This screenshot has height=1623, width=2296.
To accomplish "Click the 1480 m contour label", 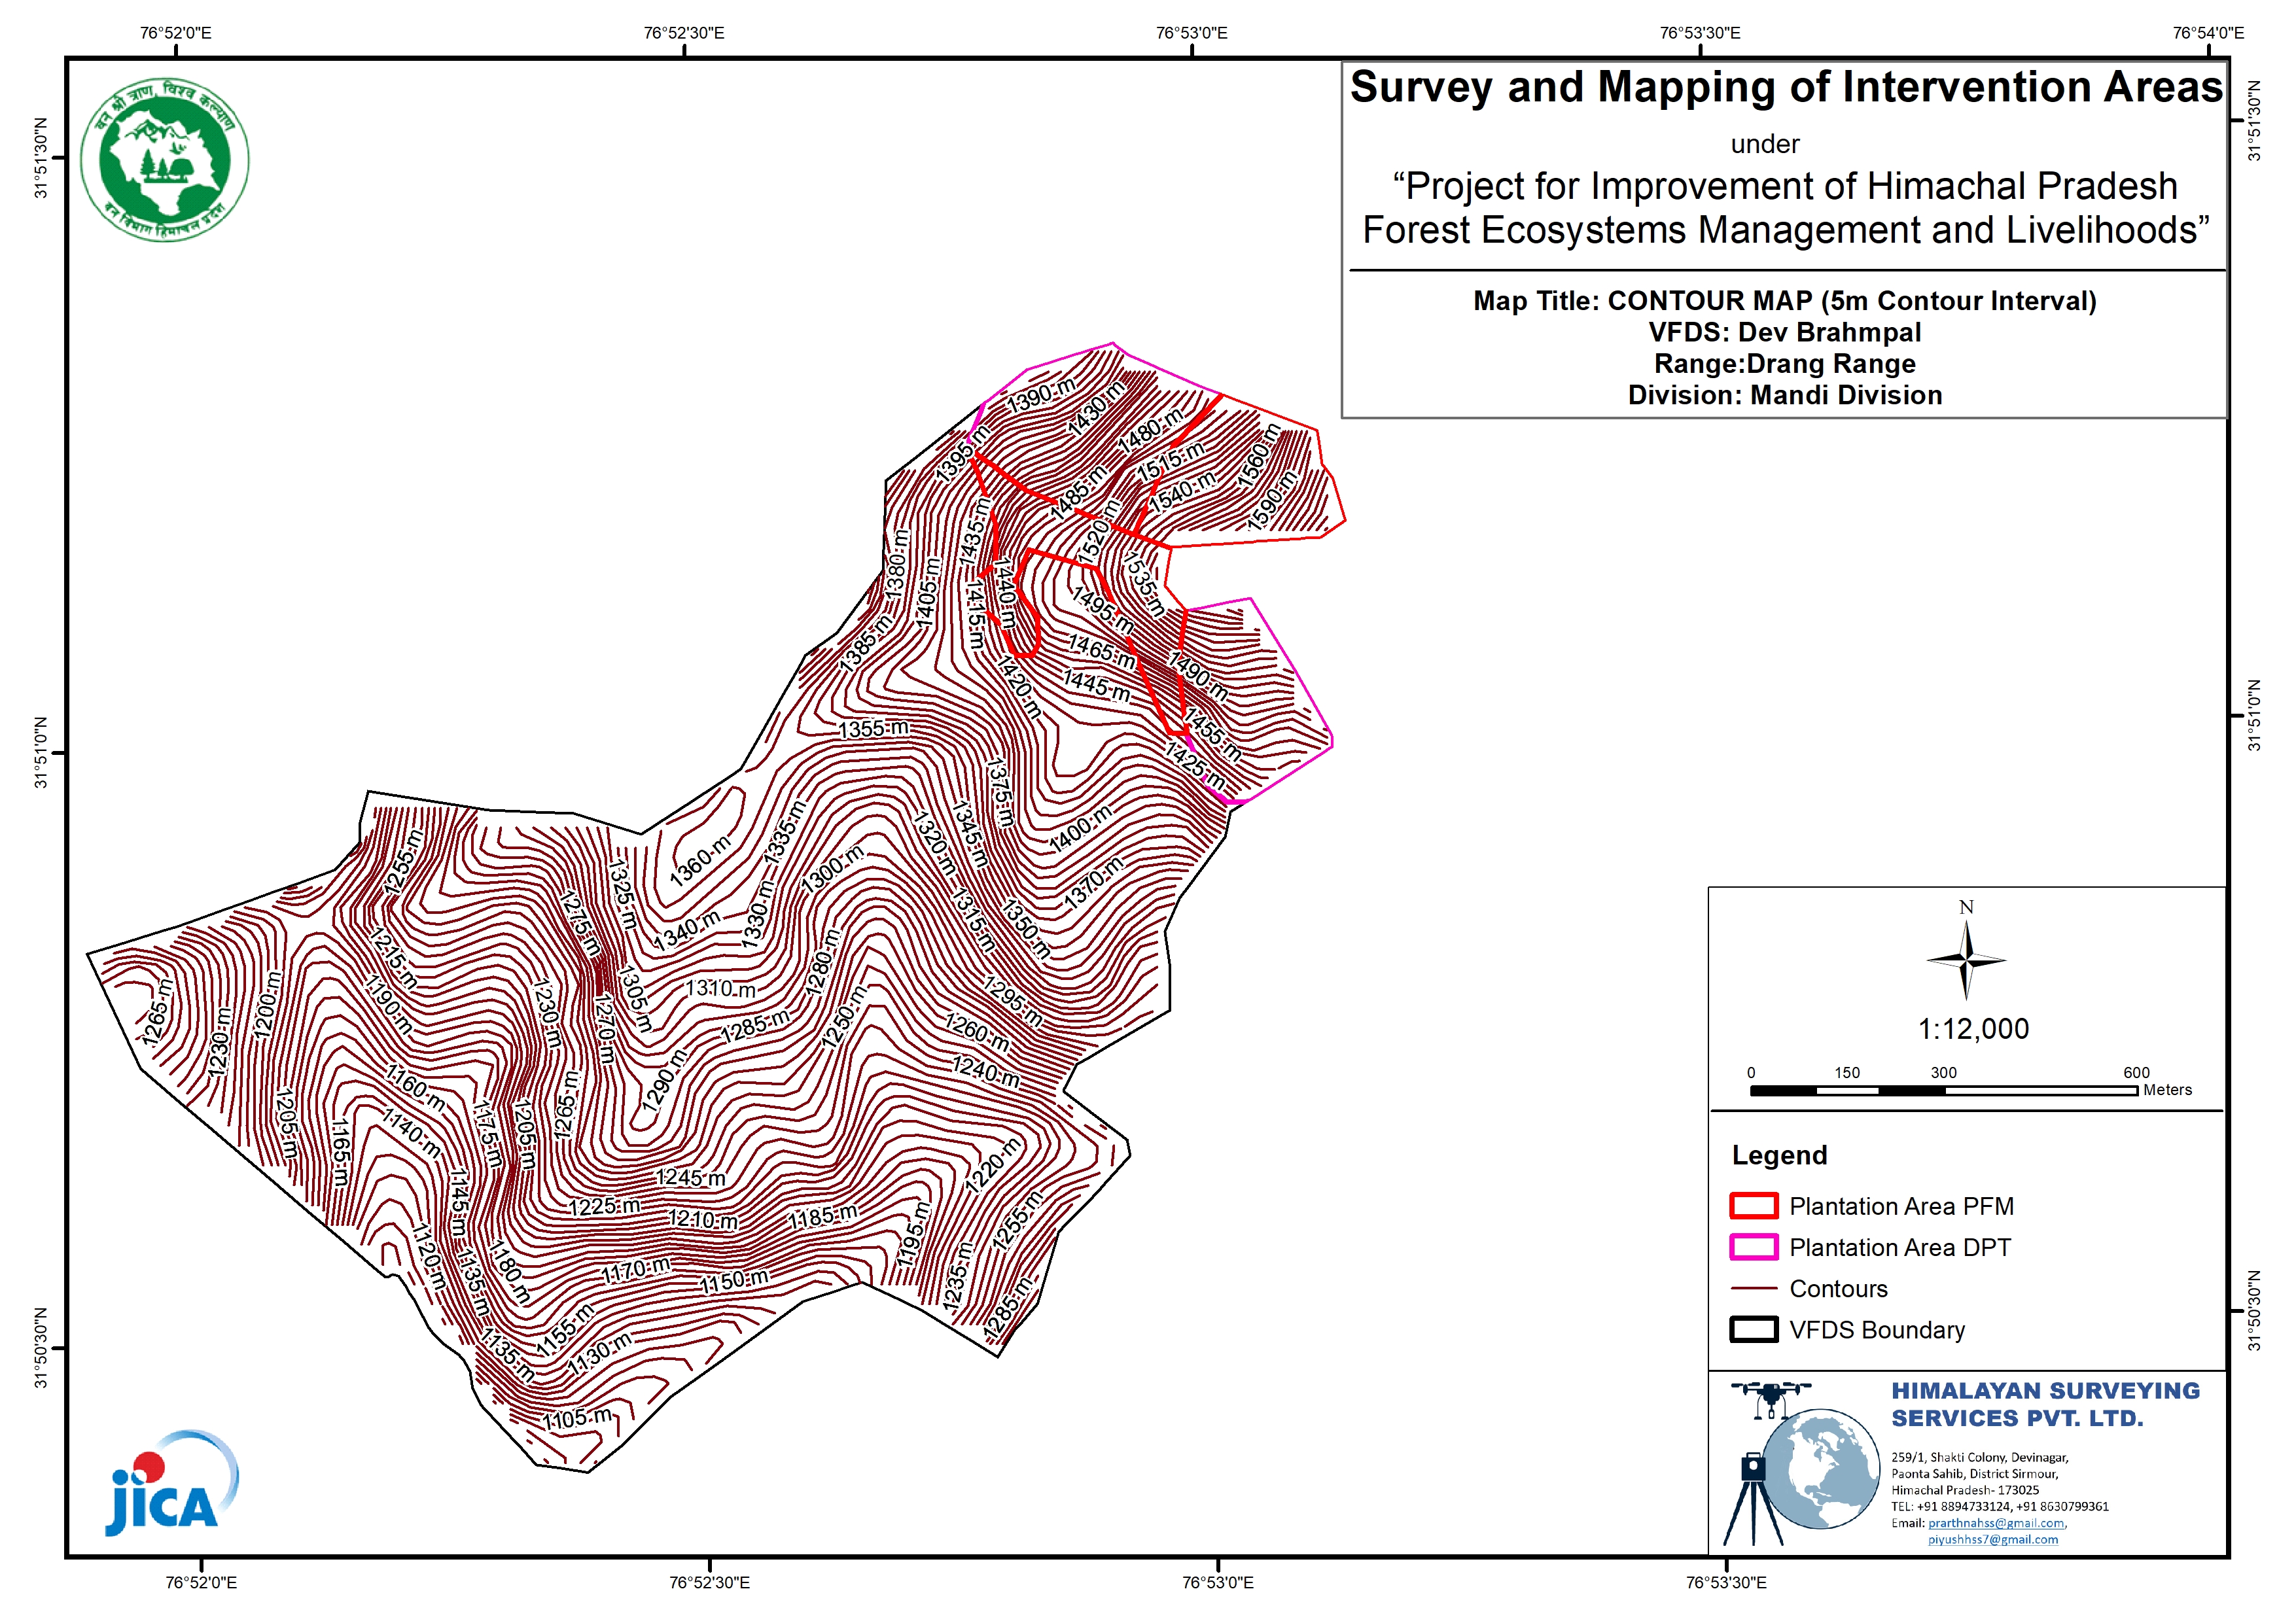I will tap(1150, 430).
